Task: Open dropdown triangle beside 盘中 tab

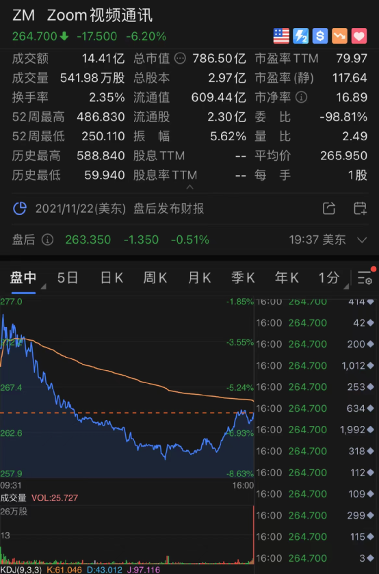Action: pos(43,286)
